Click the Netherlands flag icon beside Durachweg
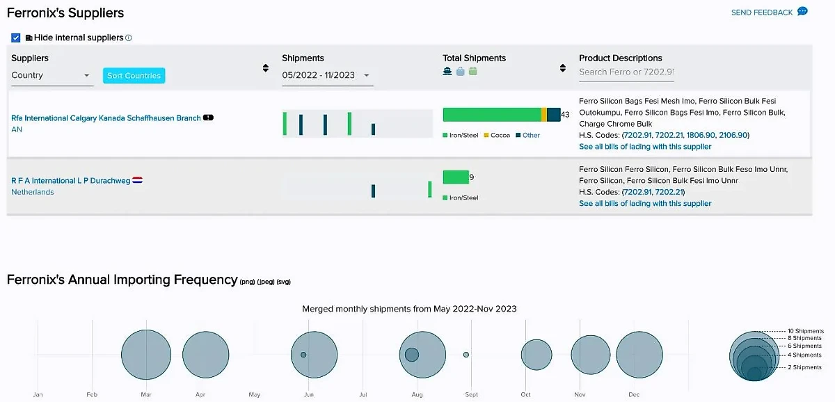This screenshot has width=835, height=402. pos(138,181)
